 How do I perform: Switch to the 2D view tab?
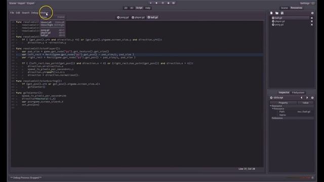126,8
